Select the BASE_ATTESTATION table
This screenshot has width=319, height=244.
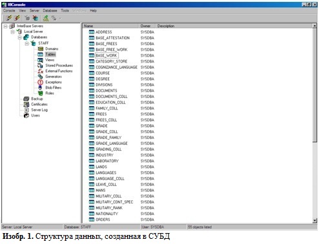pos(112,38)
